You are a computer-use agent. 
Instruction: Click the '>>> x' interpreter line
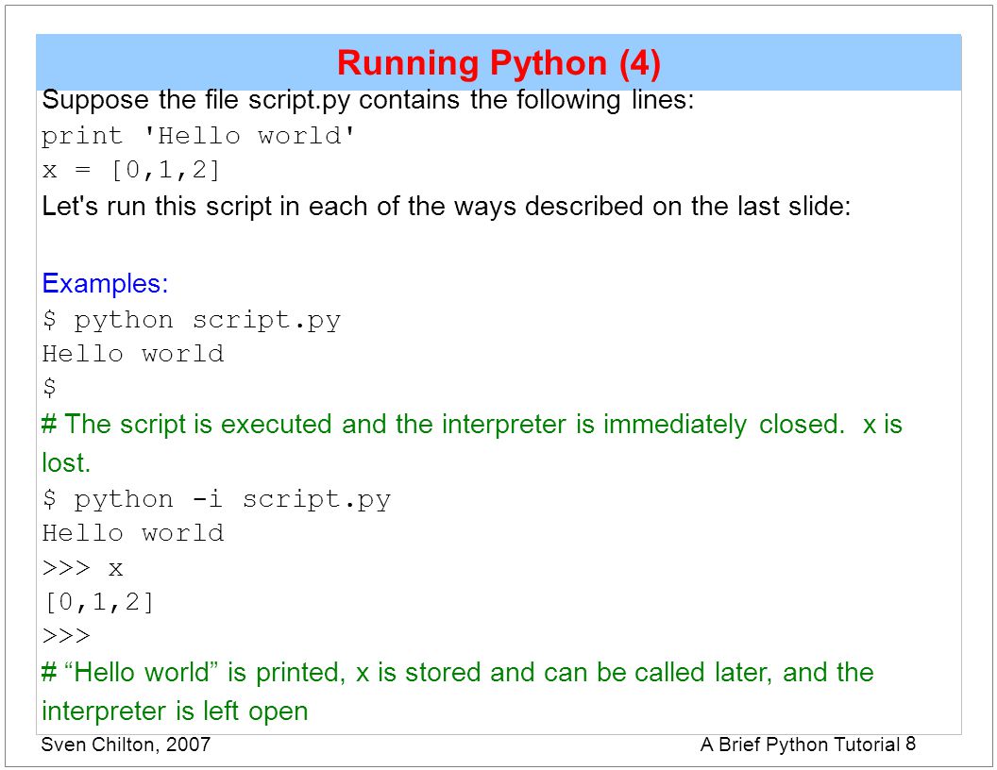[x=82, y=567]
